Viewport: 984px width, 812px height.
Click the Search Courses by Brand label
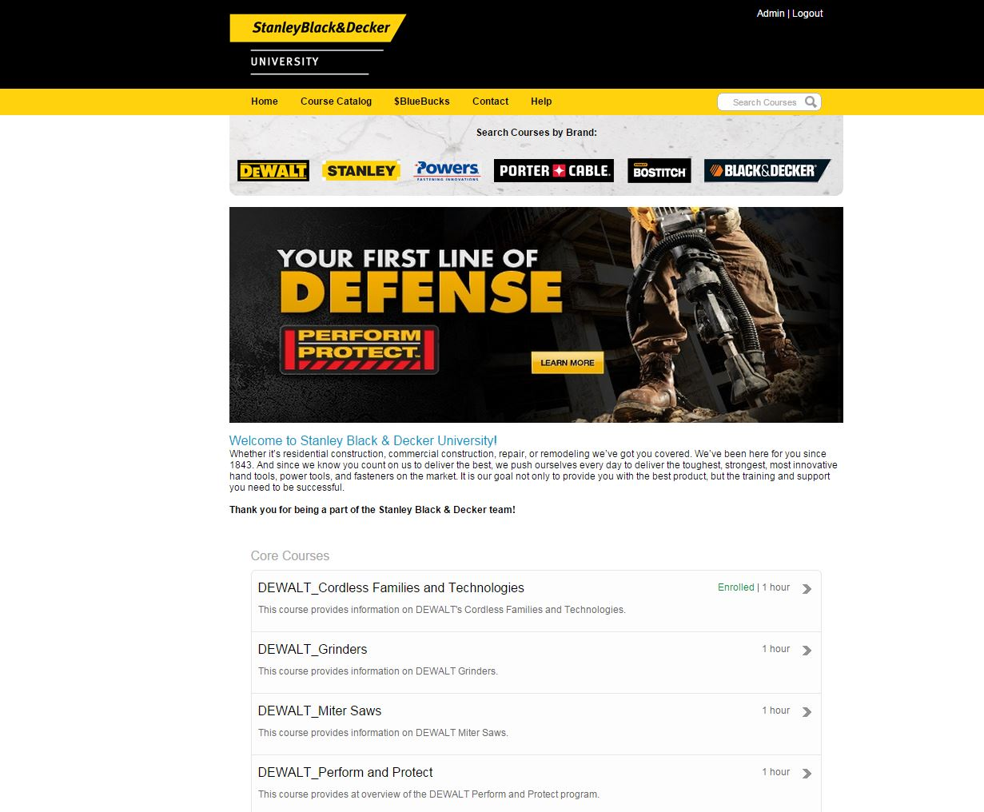coord(536,133)
